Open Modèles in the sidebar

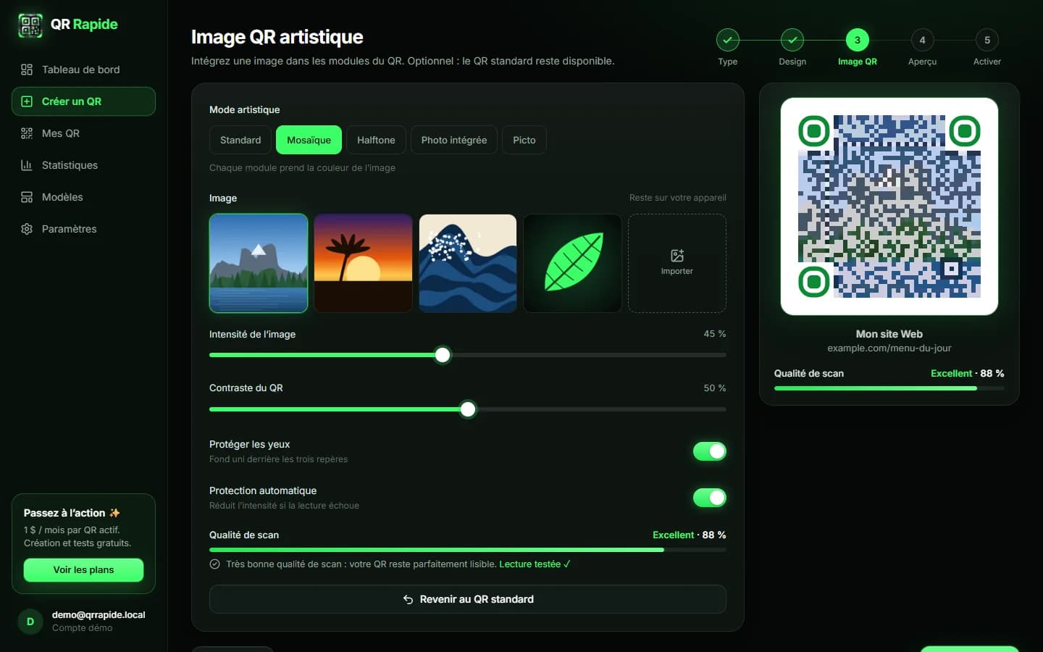coord(83,197)
